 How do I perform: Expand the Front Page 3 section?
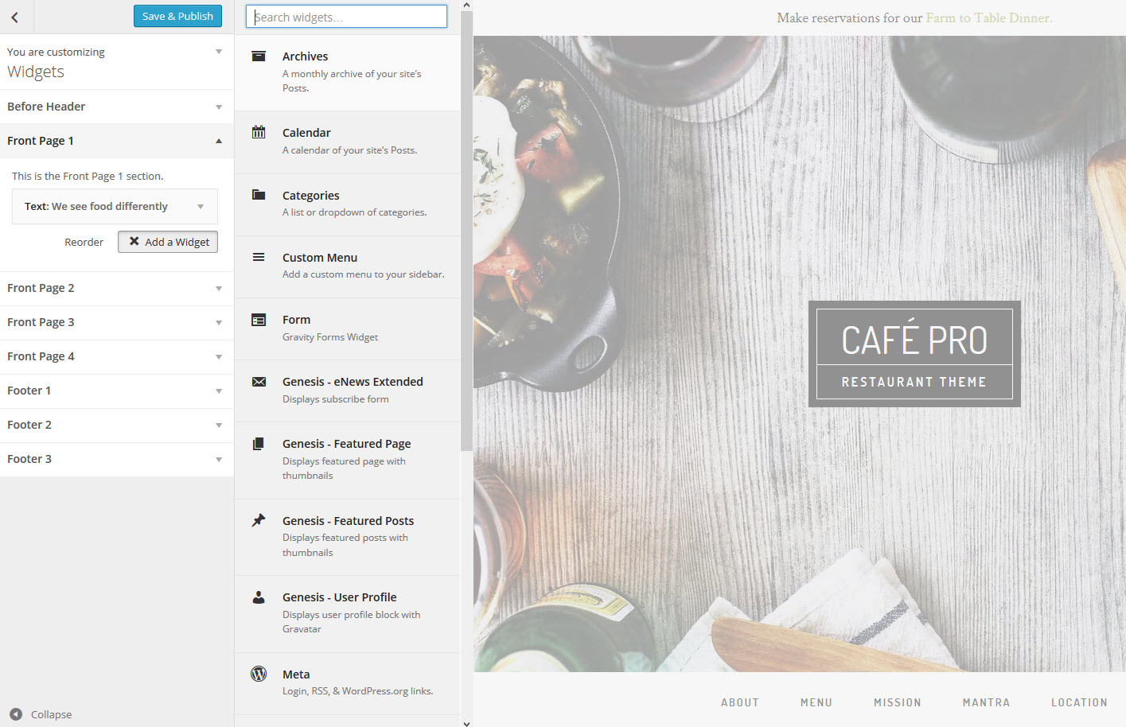(x=117, y=322)
